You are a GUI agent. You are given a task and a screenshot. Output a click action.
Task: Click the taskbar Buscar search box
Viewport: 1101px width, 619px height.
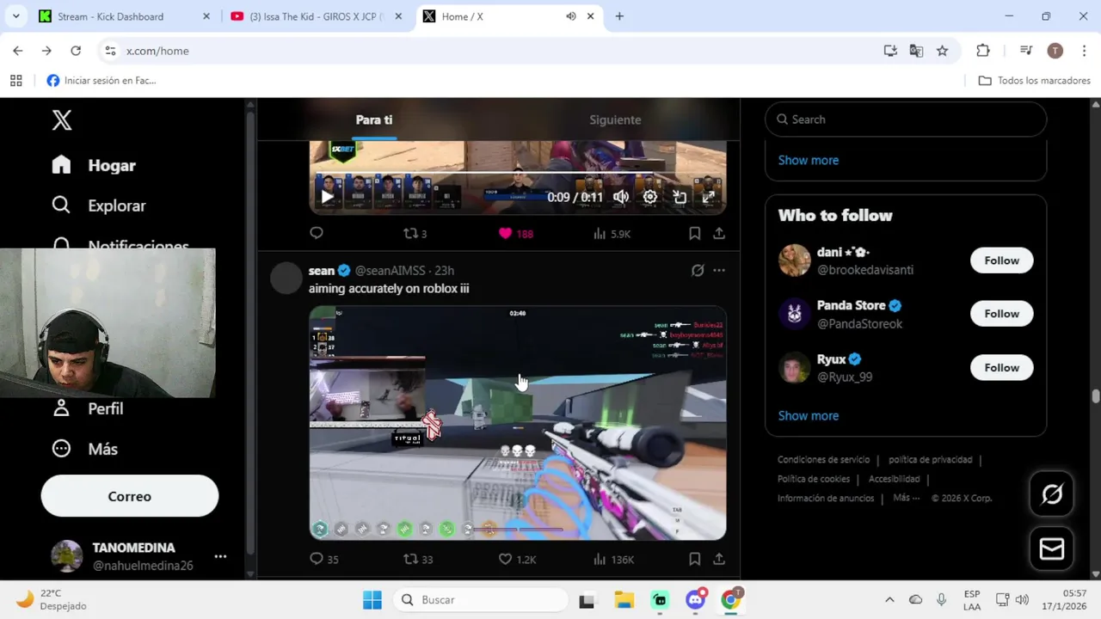click(x=482, y=600)
